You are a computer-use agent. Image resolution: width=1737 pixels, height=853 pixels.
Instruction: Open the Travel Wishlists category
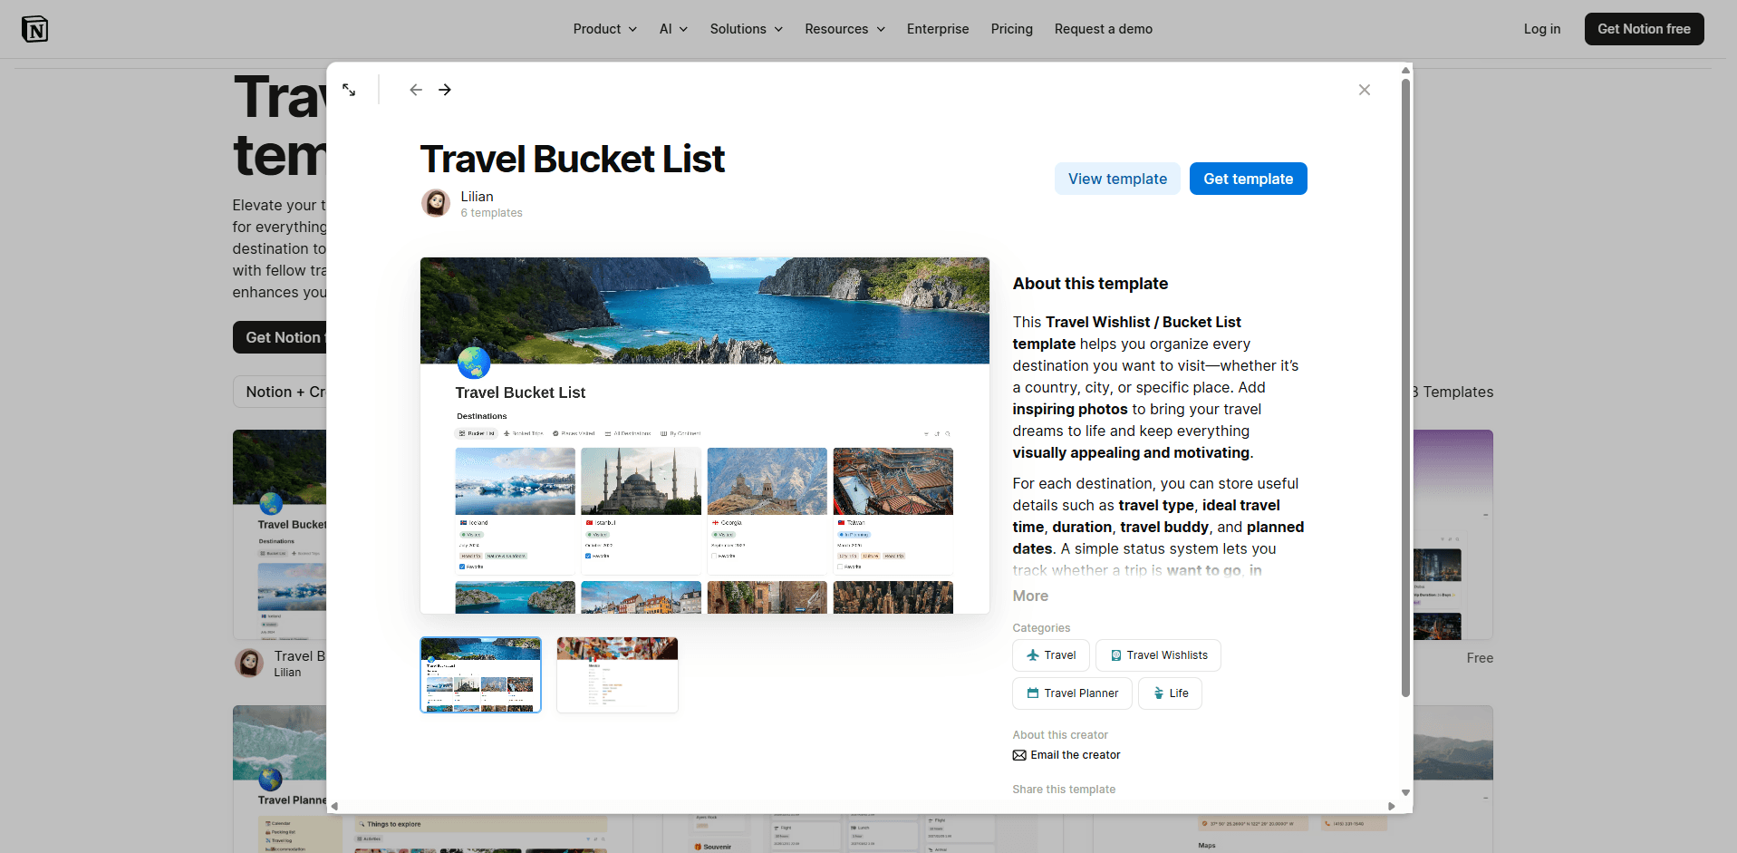tap(1157, 655)
